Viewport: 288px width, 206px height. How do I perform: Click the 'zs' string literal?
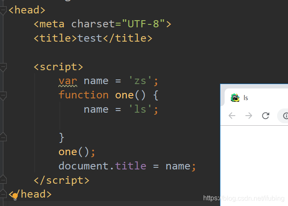pos(140,81)
